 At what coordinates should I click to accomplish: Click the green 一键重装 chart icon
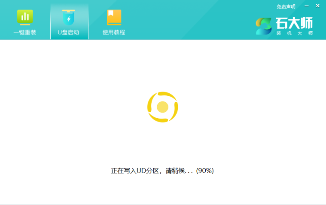(x=25, y=17)
